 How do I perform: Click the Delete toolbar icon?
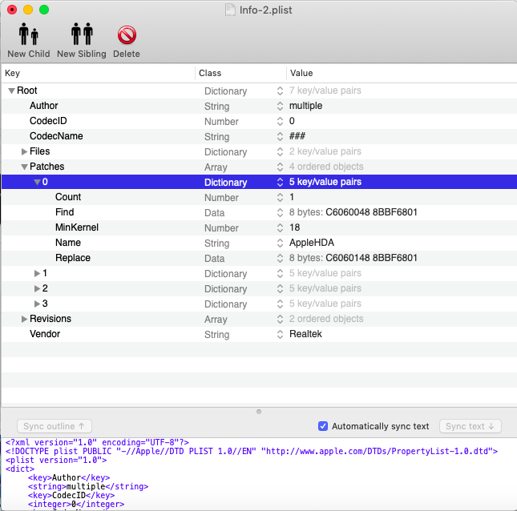click(x=127, y=35)
